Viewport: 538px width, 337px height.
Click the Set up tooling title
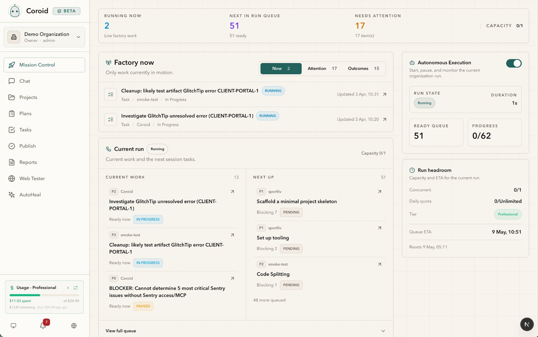[273, 238]
